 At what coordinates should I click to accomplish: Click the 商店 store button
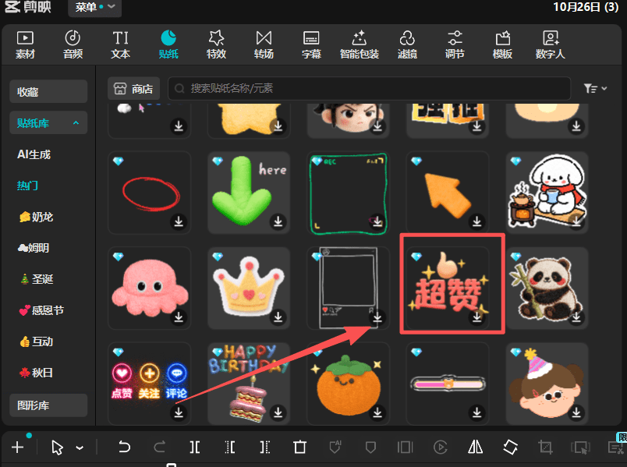[x=134, y=89]
